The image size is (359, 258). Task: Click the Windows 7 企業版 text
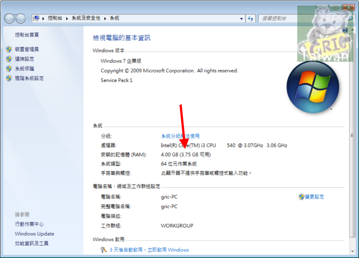point(121,61)
